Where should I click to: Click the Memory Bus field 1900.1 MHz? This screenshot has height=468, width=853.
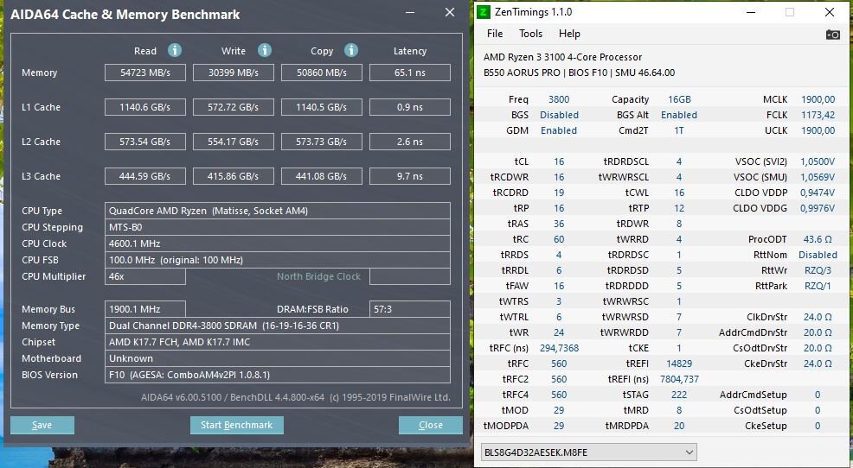145,309
